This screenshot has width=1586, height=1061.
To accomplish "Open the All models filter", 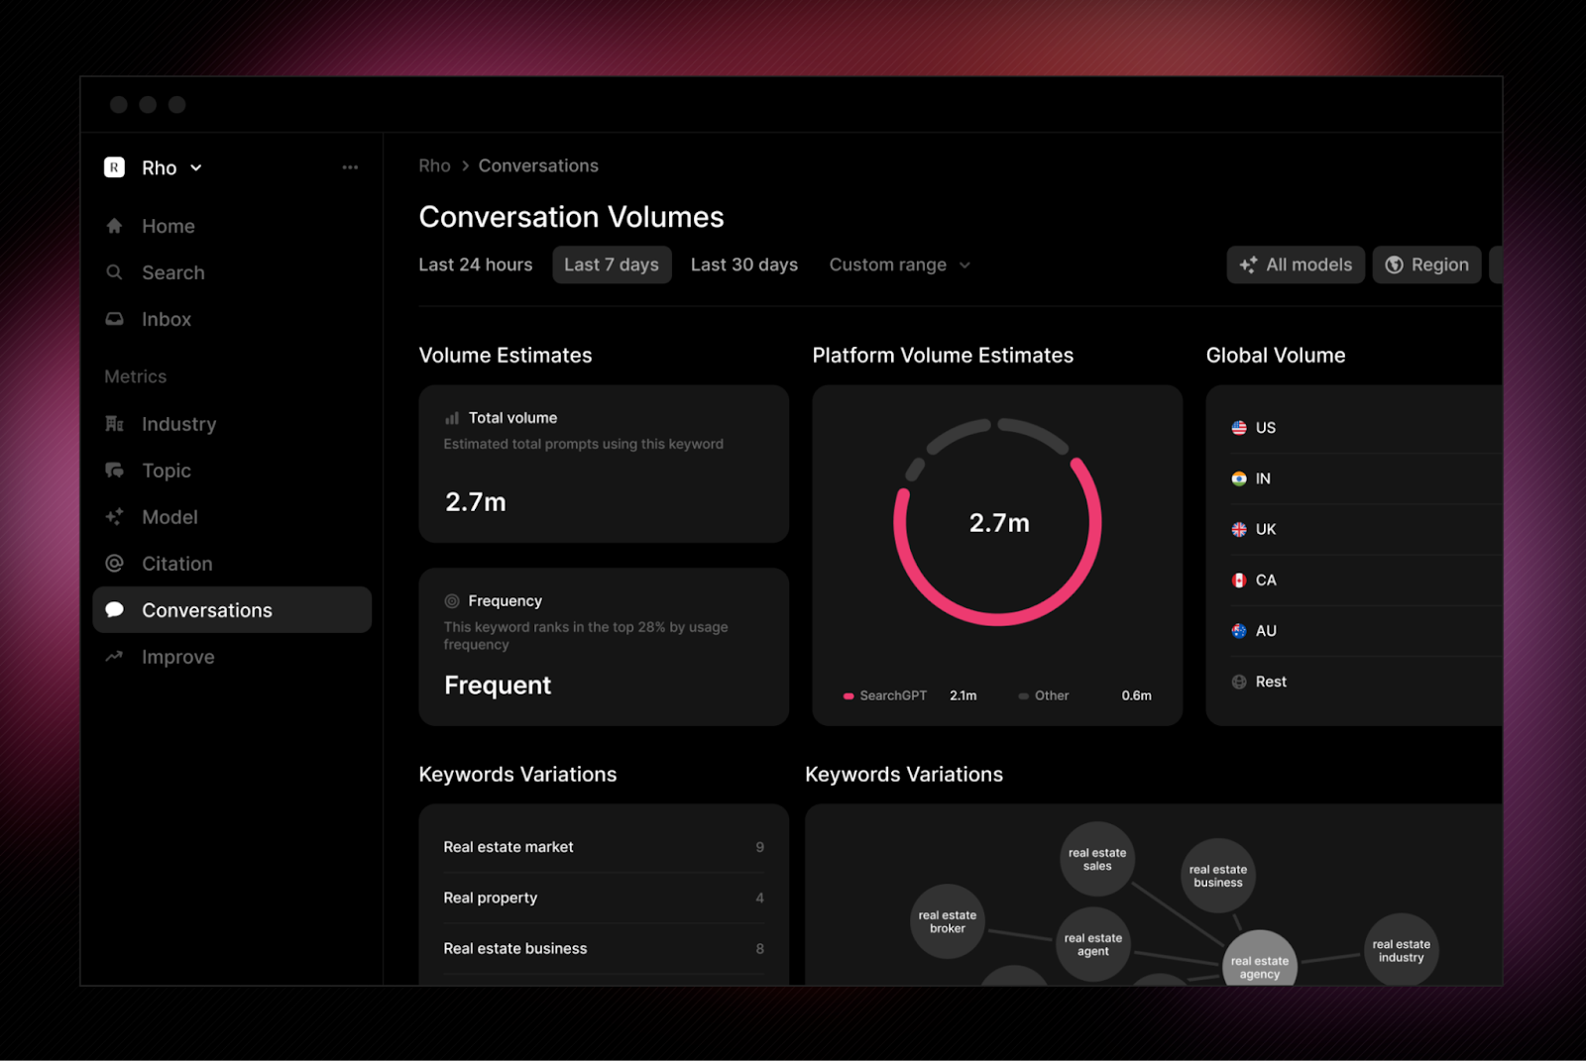I will (x=1296, y=265).
